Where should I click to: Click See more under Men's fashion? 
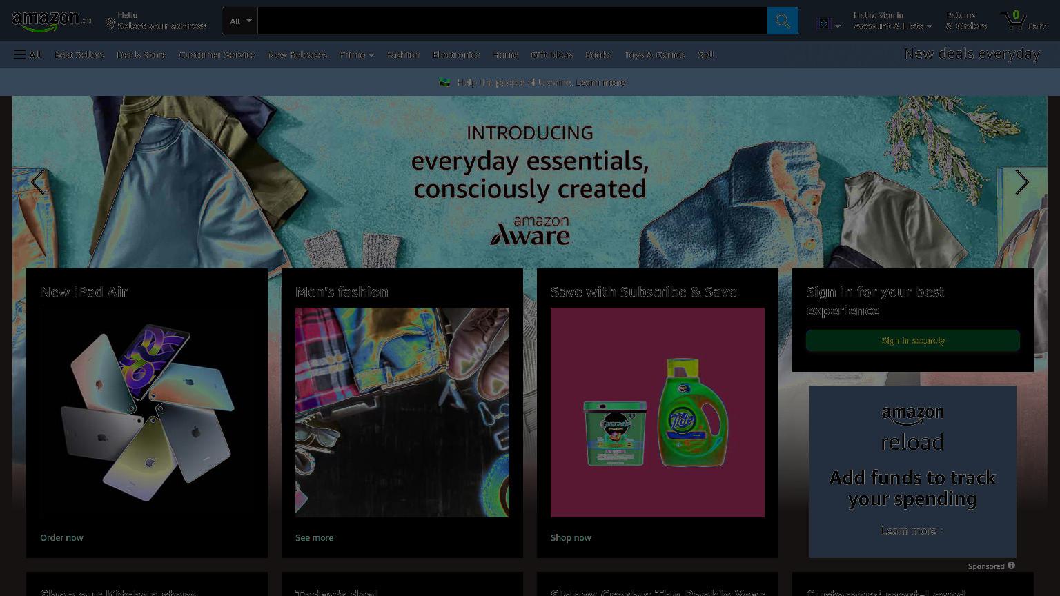click(314, 537)
